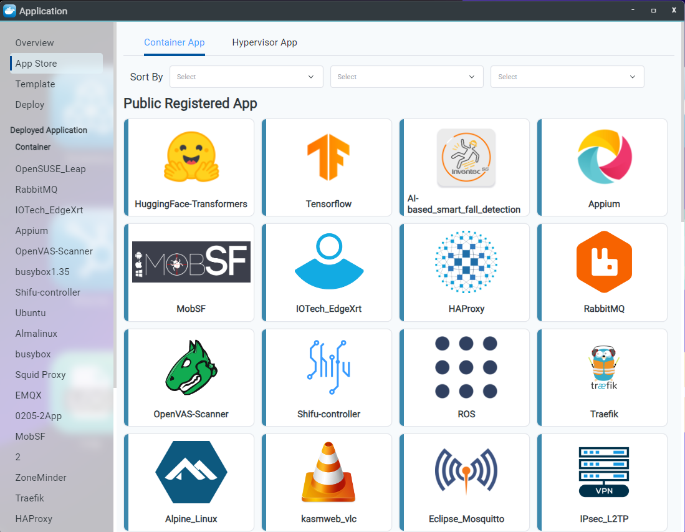Click busybox in the sidebar list
Viewport: 685px width, 532px height.
click(33, 354)
